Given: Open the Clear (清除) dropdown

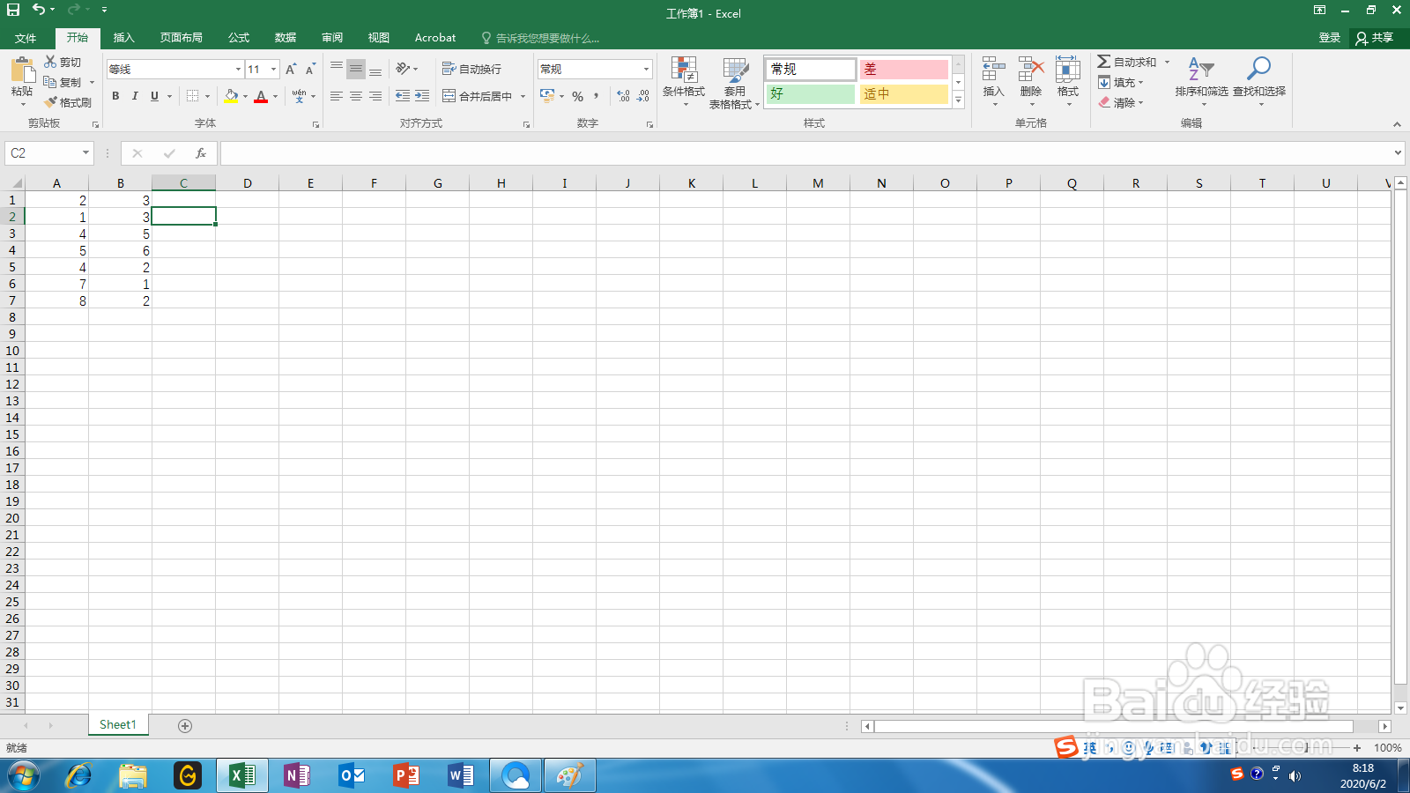Looking at the screenshot, I should (x=1121, y=103).
